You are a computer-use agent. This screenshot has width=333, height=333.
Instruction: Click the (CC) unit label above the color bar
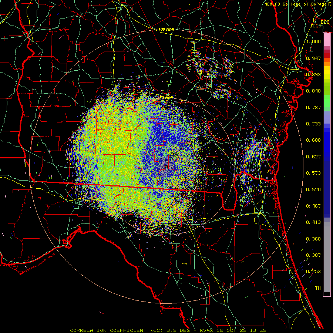click(x=316, y=26)
